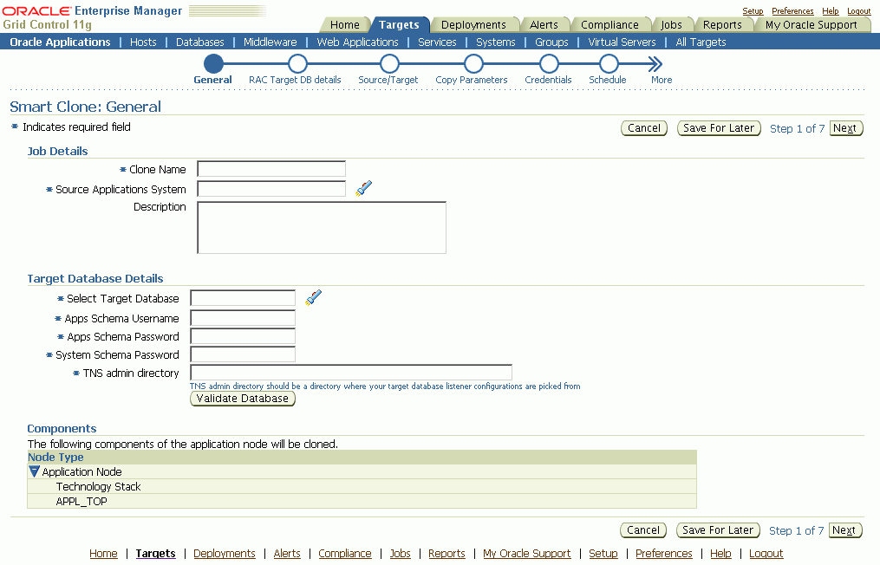
Task: Open flashlight search for Source Applications System
Action: (363, 189)
